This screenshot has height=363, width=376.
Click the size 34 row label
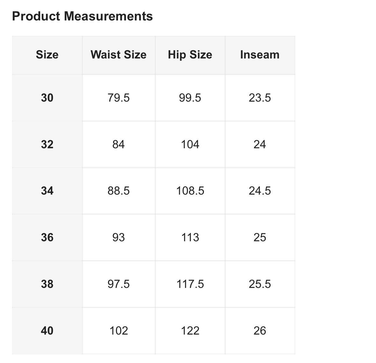point(47,191)
